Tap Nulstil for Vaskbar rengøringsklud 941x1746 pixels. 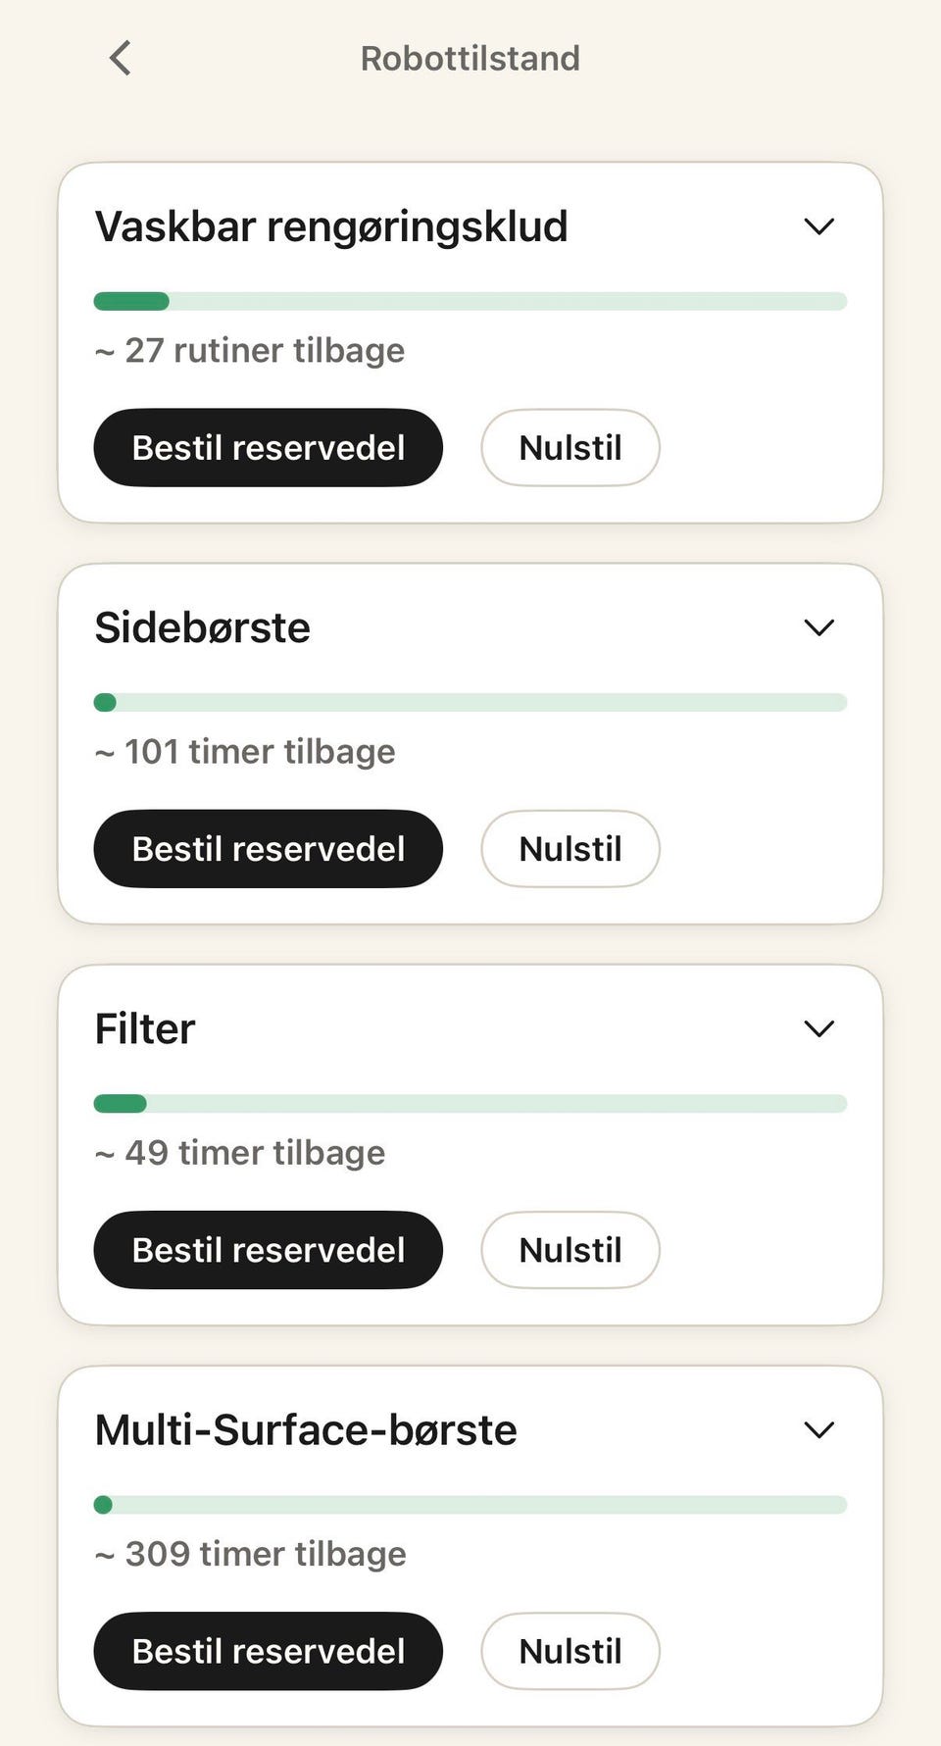[x=570, y=448]
